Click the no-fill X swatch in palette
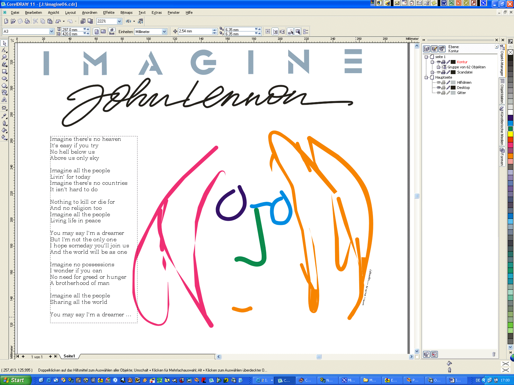 coord(510,52)
